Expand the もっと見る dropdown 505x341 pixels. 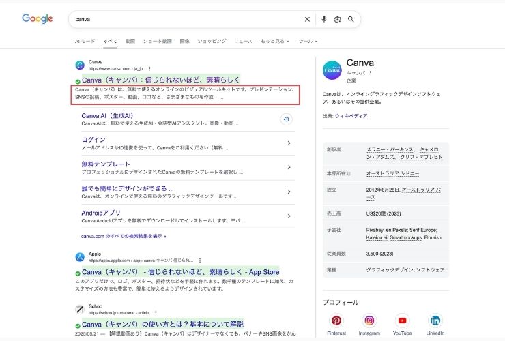pyautogui.click(x=274, y=41)
